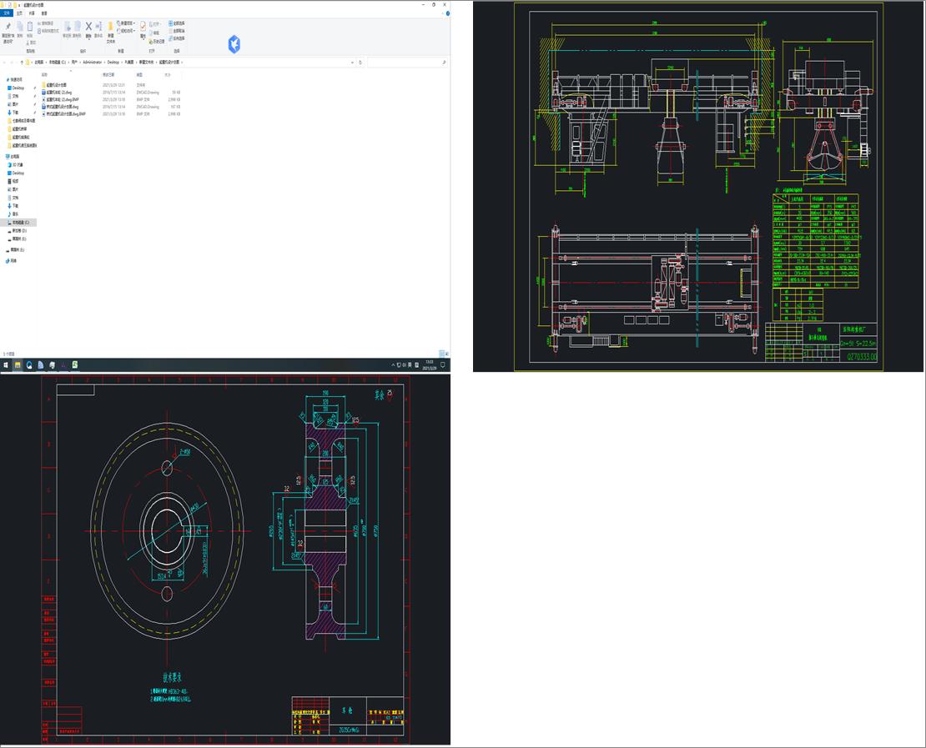Click Select all in the ribbon

177,23
